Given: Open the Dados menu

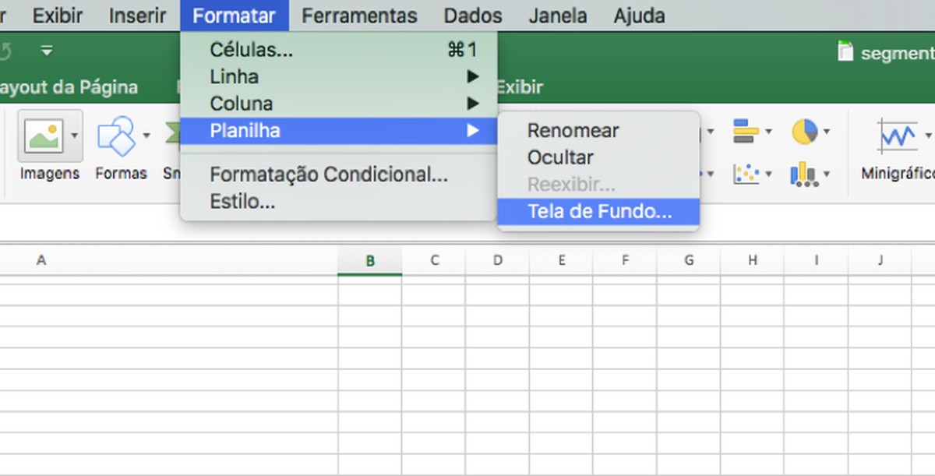Looking at the screenshot, I should (x=472, y=15).
